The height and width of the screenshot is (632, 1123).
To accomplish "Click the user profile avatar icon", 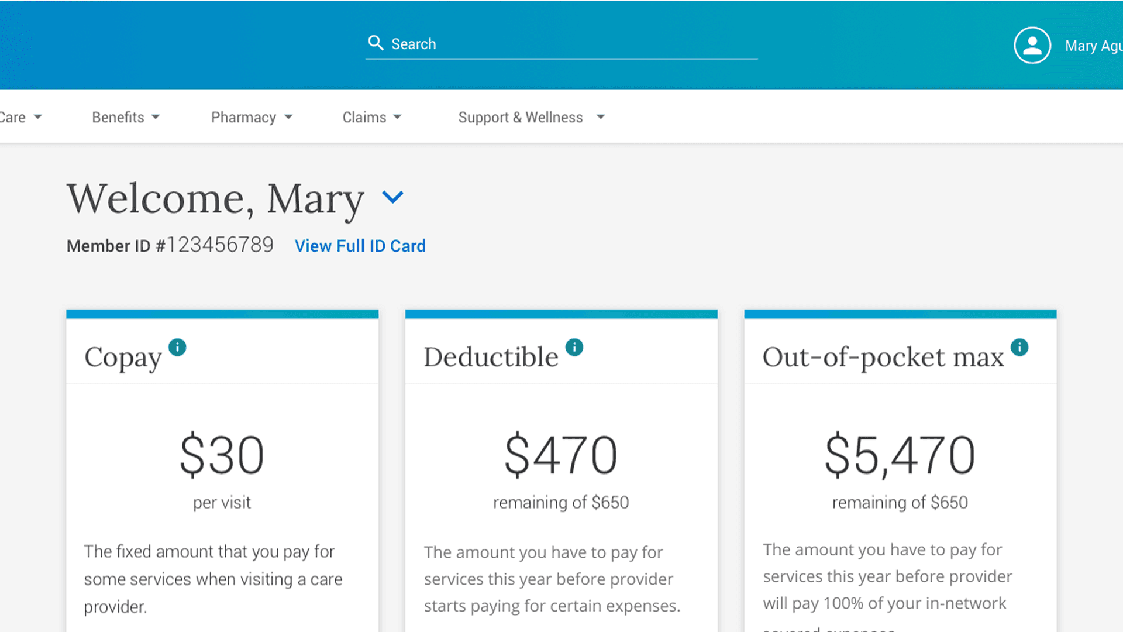I will (x=1032, y=45).
